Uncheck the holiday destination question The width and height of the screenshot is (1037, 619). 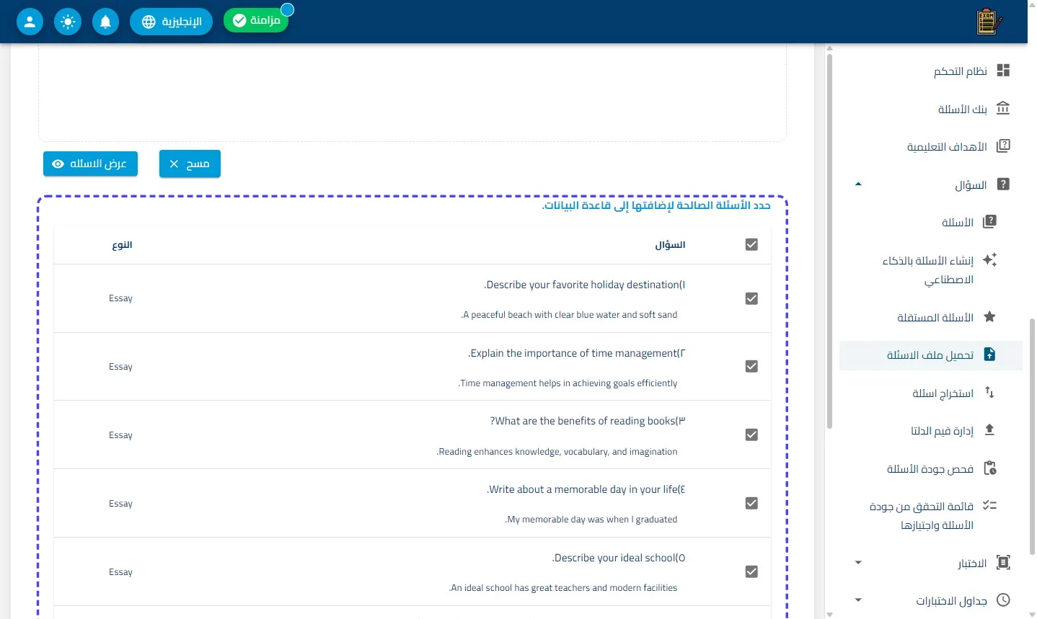pyautogui.click(x=751, y=298)
